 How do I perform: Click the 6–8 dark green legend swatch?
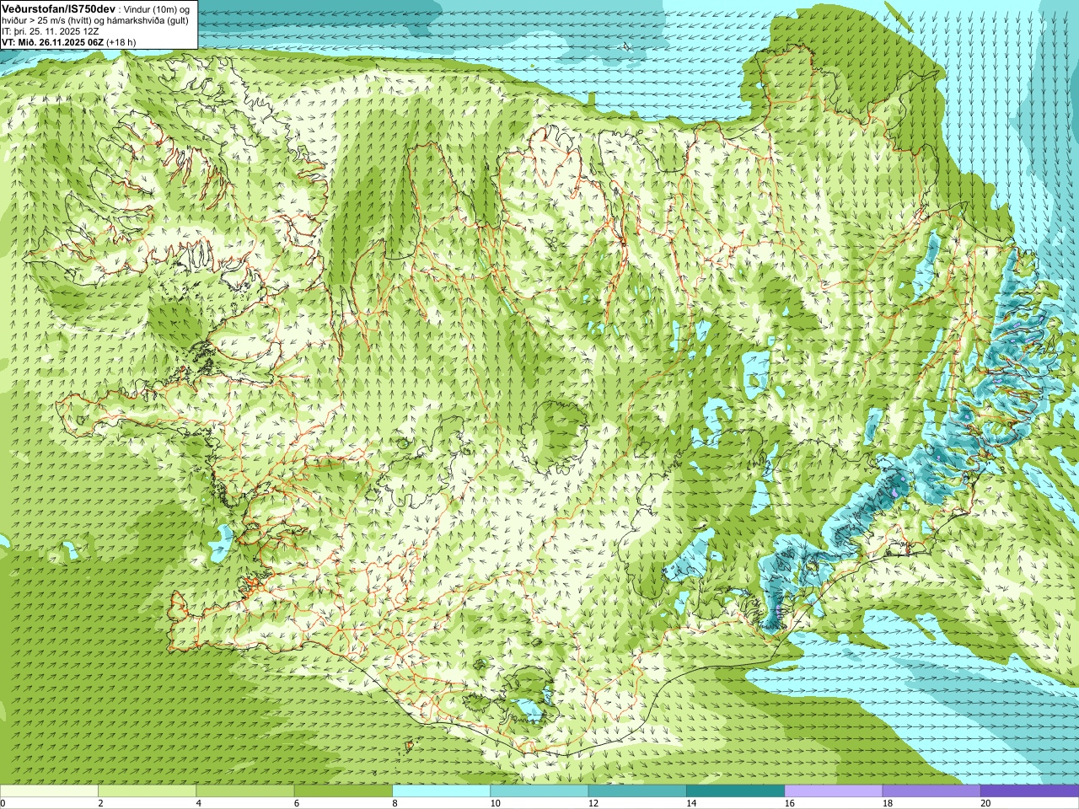tap(343, 791)
